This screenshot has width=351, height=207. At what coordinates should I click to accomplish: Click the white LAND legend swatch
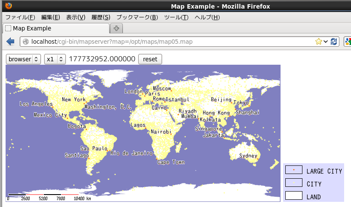coord(294,195)
